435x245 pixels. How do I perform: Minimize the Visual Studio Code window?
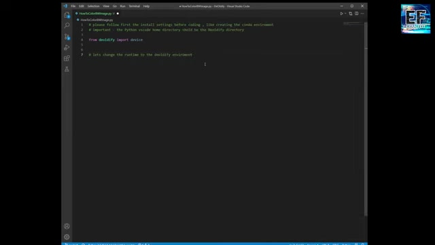tap(341, 6)
